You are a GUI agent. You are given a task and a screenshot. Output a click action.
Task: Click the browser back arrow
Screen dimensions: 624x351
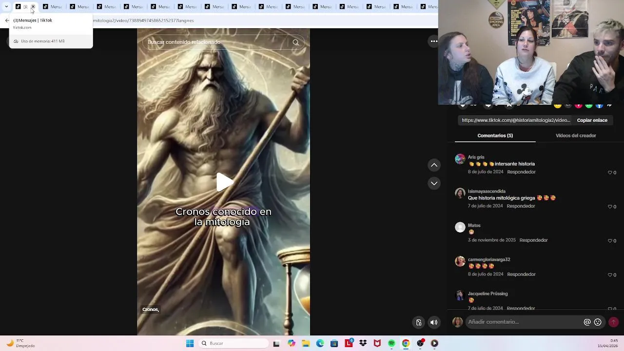[x=7, y=20]
